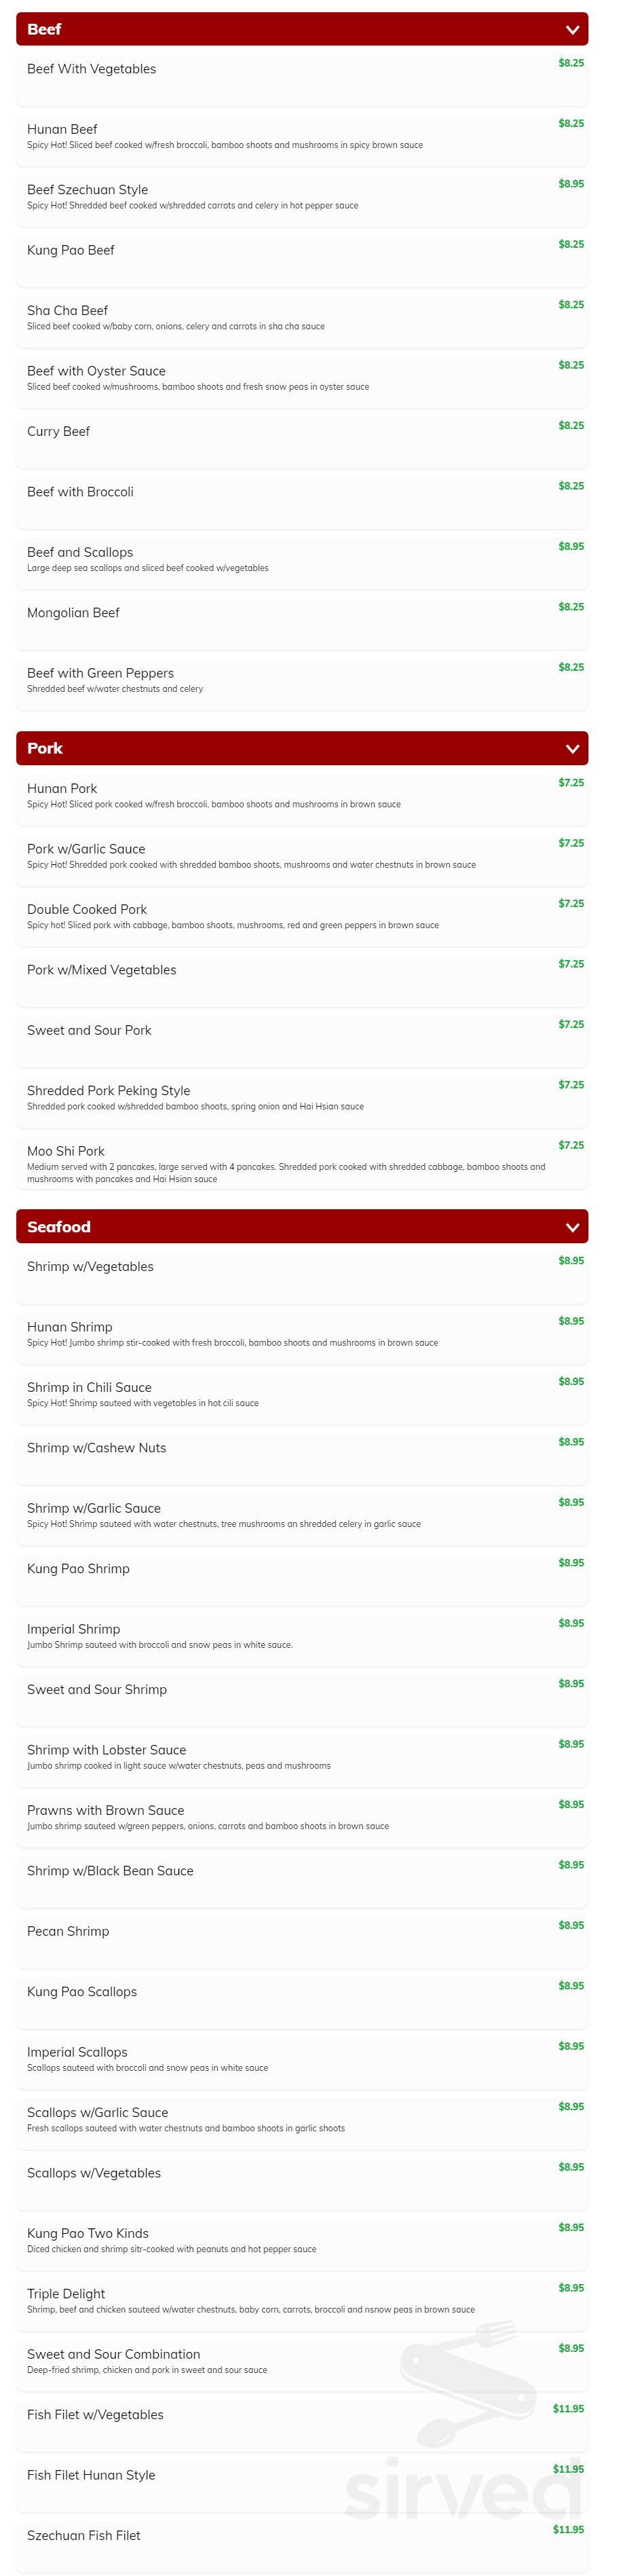
Task: Select Beef and Scallops dish
Action: [80, 552]
